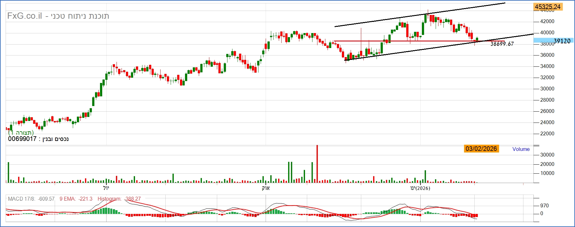Click the יול month axis label

[x=106, y=188]
